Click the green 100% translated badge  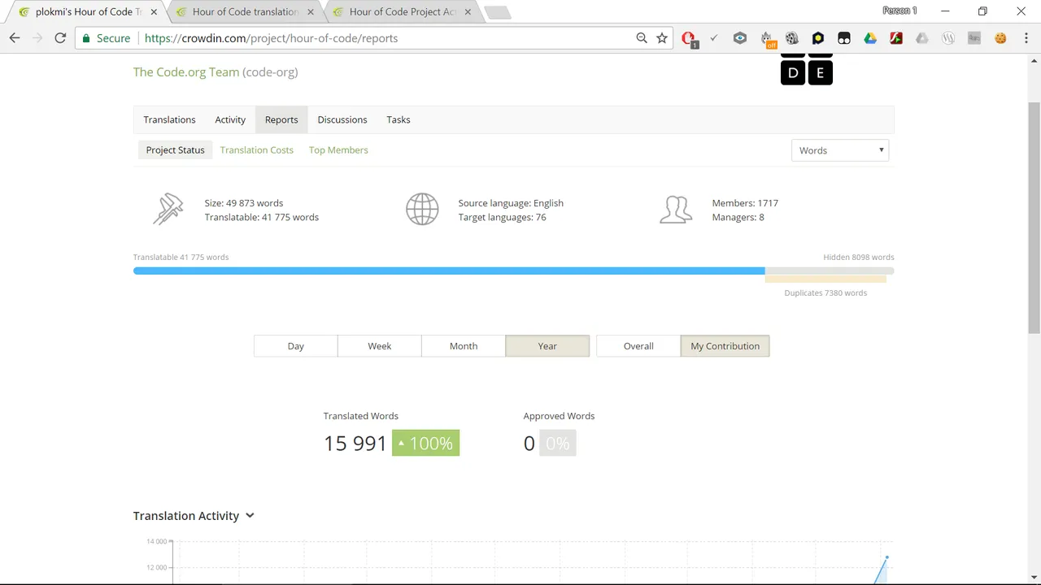(x=426, y=443)
